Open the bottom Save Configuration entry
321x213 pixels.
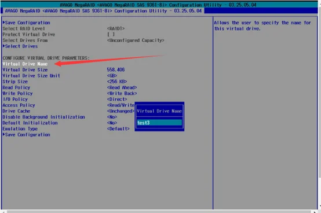[x=27, y=135]
